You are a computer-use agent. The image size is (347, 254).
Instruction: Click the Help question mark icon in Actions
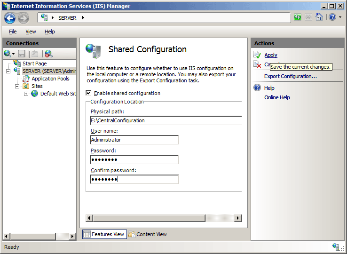pos(257,87)
